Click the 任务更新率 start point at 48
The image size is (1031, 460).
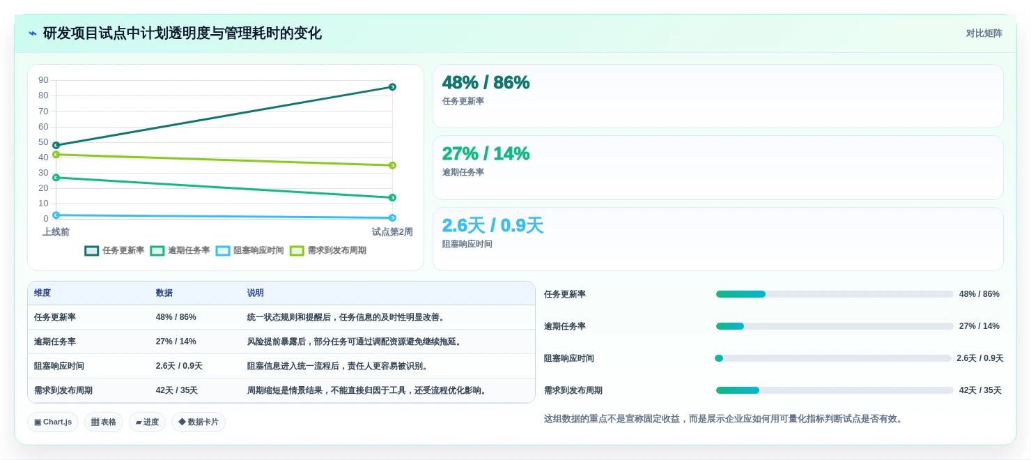click(56, 146)
